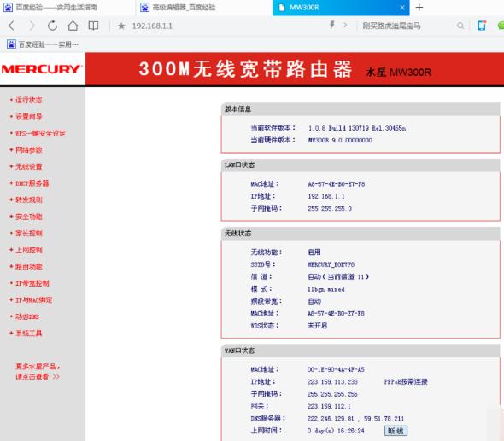Viewport: 504px width, 441px height.
Task: Click the 更多水星产品 请点击查看 link
Action: pos(38,371)
